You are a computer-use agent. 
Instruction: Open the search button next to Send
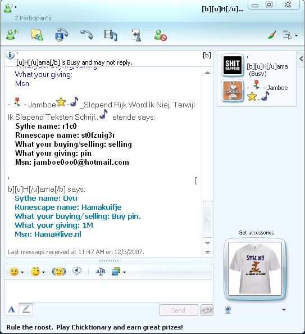[x=207, y=310]
